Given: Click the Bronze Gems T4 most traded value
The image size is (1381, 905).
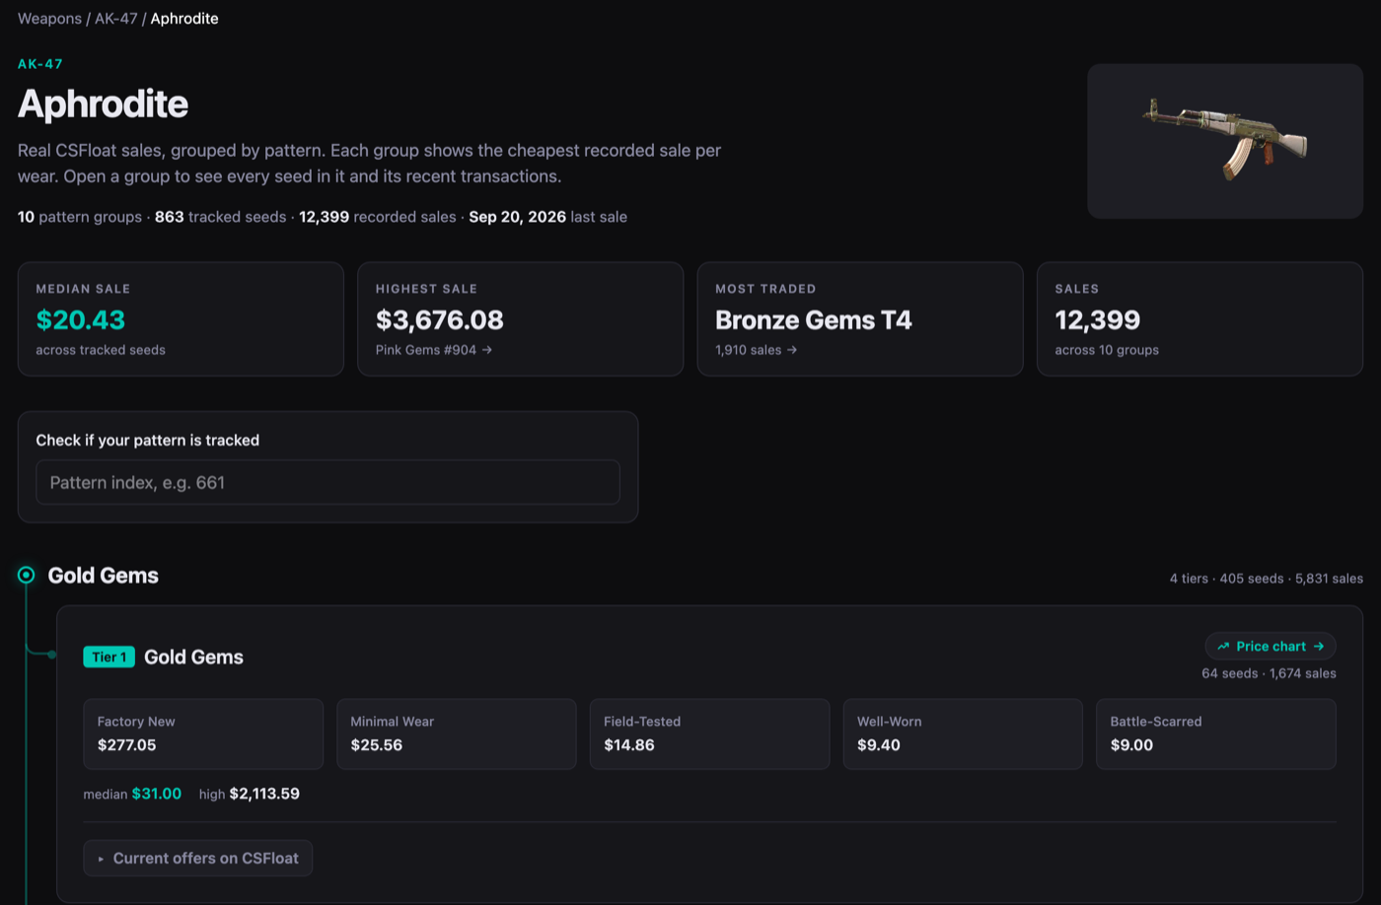Looking at the screenshot, I should click(814, 319).
